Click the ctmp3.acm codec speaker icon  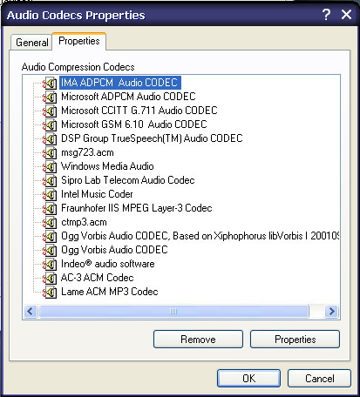click(x=50, y=223)
